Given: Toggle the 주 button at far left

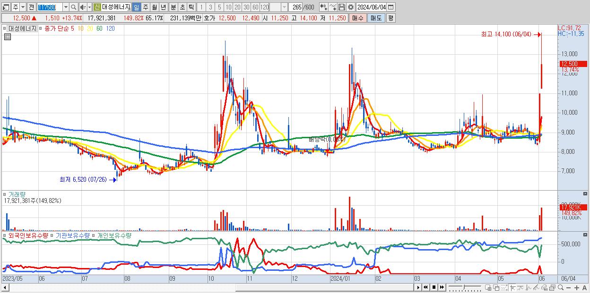Looking at the screenshot, I should click(16, 7).
